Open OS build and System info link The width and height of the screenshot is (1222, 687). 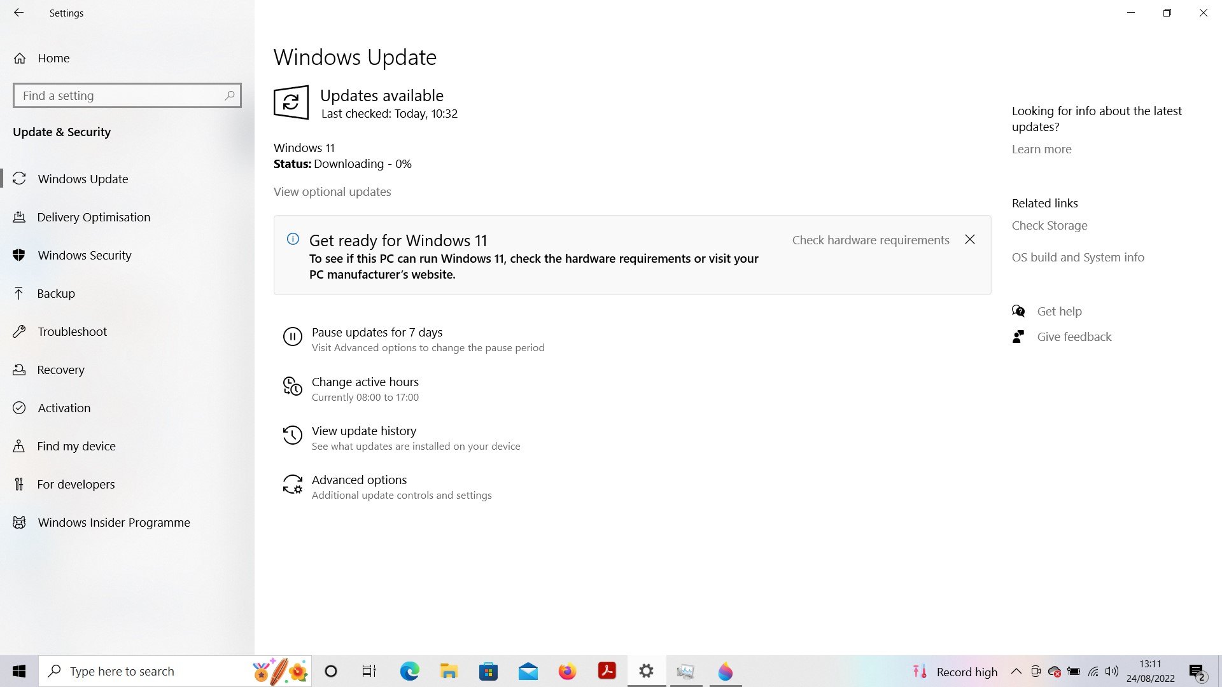coord(1078,257)
